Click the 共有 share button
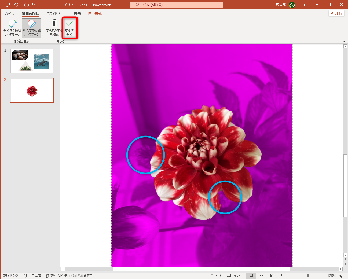 click(x=336, y=14)
